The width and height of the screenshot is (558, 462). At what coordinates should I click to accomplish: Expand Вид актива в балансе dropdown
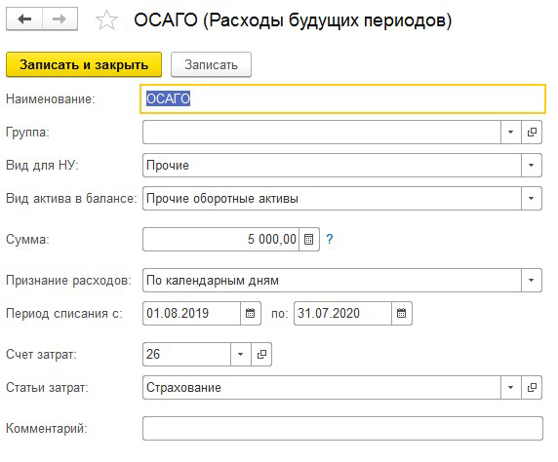point(532,198)
